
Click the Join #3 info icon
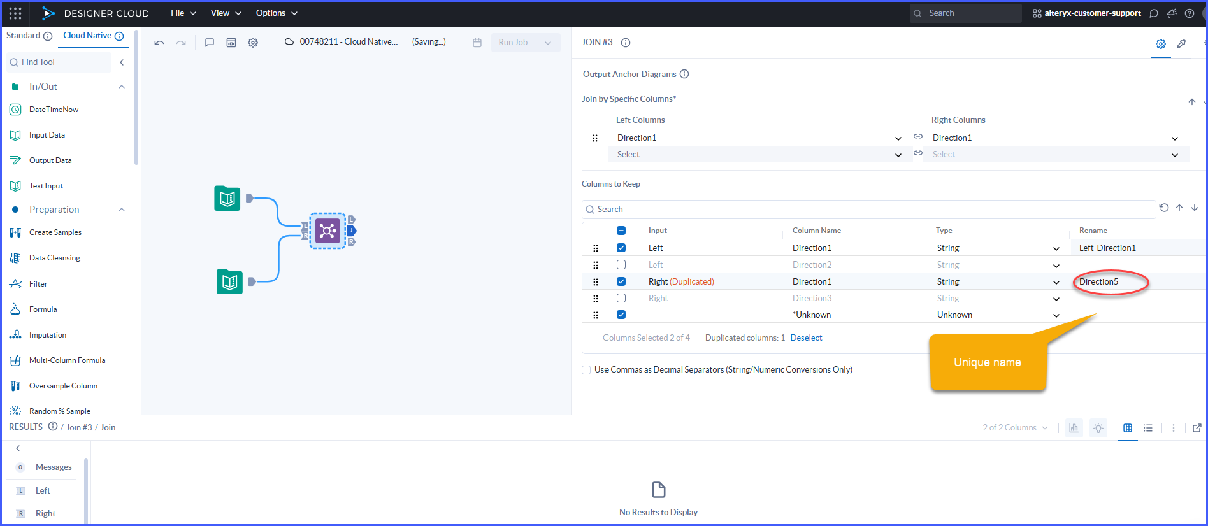[626, 43]
